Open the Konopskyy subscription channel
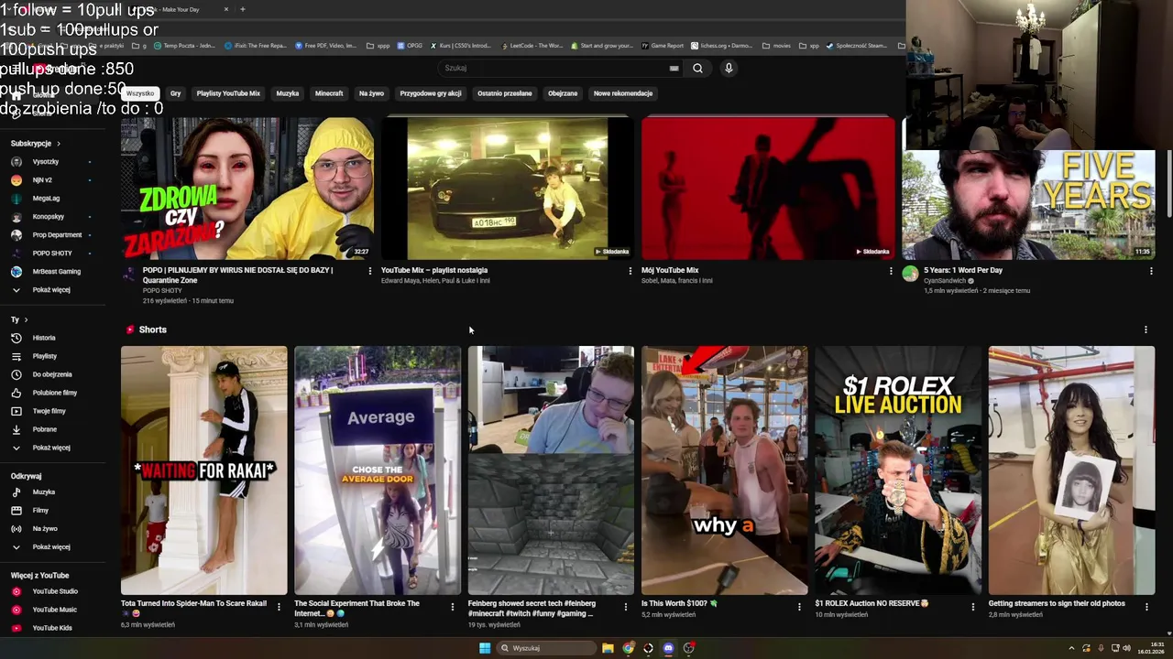The image size is (1173, 659). [48, 217]
